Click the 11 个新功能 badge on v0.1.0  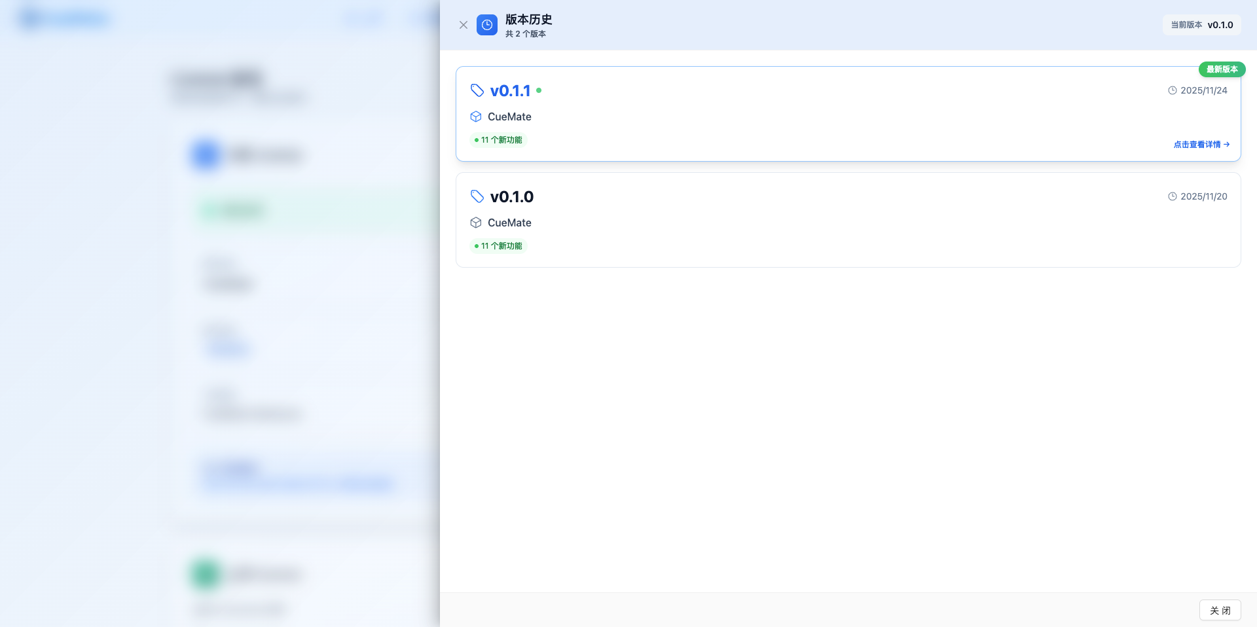tap(498, 245)
